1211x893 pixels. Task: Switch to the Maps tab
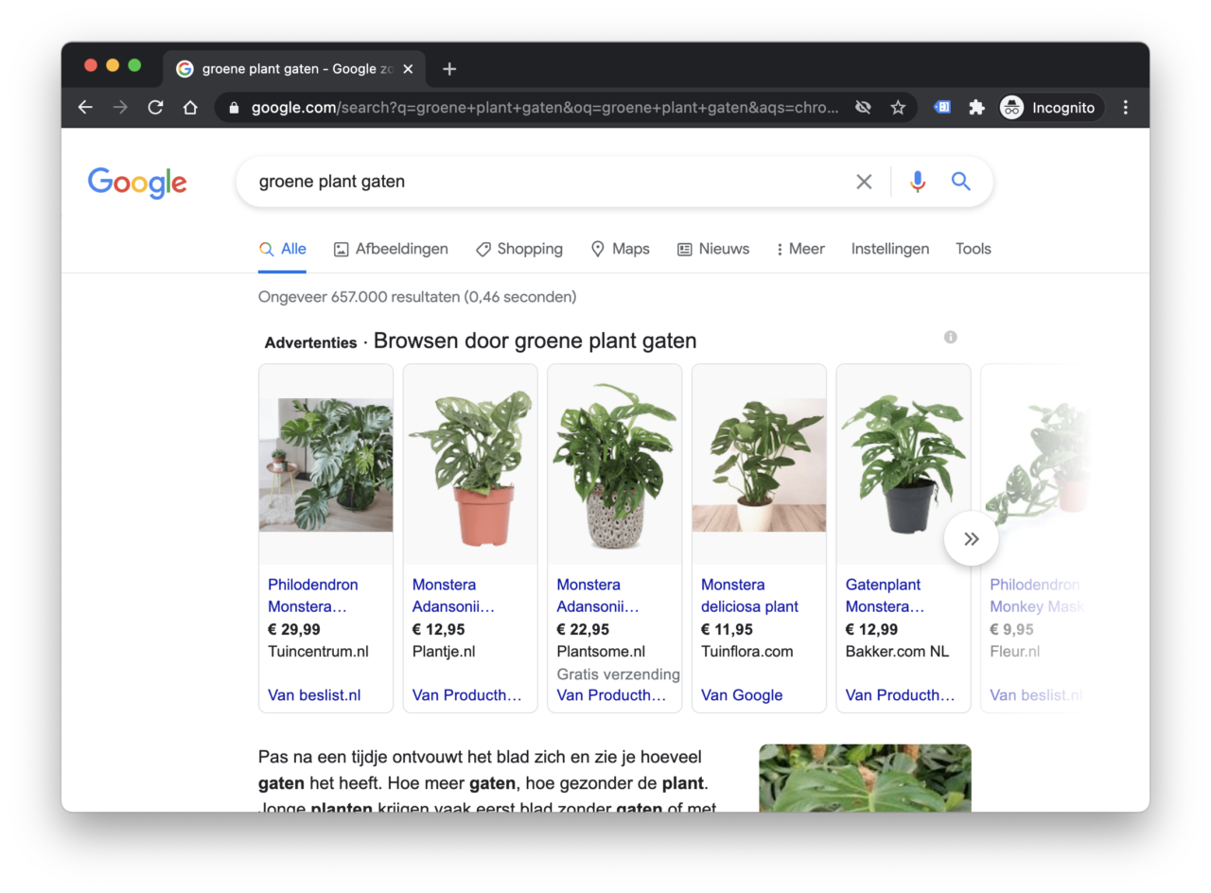point(620,249)
